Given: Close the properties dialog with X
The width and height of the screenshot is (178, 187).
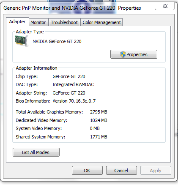Looking at the screenshot, I should tap(165, 6).
